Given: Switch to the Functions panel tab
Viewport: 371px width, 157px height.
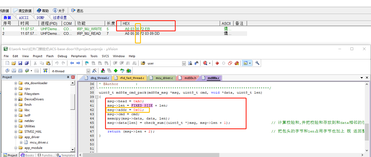Looking at the screenshot, I should click(46, 155).
